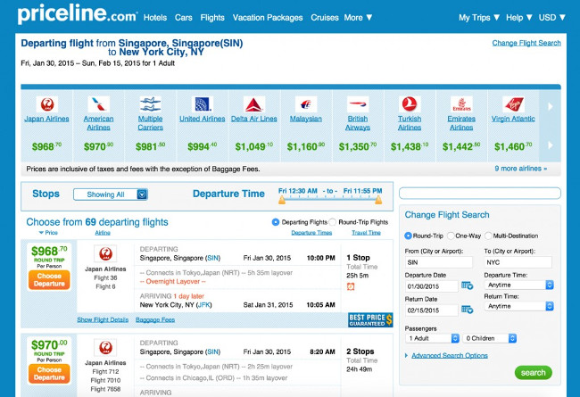The image size is (580, 397).
Task: Select Round-Trip search type radio
Action: tap(408, 236)
